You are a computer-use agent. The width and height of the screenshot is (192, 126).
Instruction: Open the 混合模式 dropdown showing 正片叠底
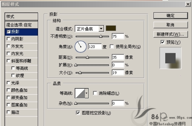[90, 29]
